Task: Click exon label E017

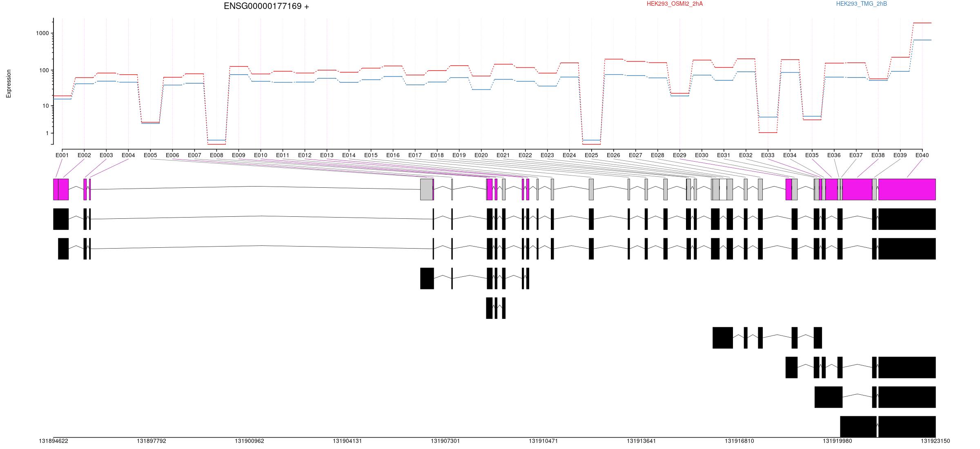Action: tap(415, 155)
